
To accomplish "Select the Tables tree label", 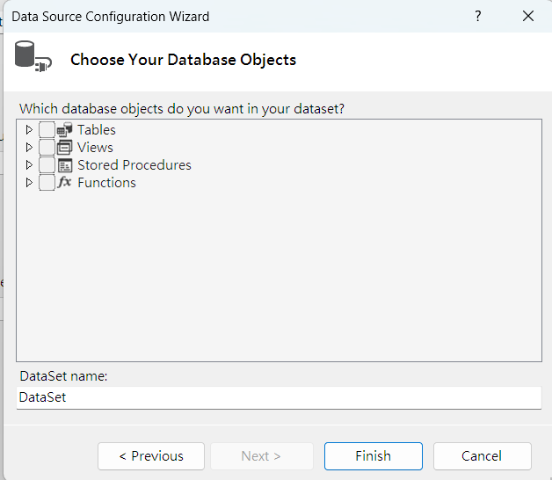I will click(x=97, y=130).
